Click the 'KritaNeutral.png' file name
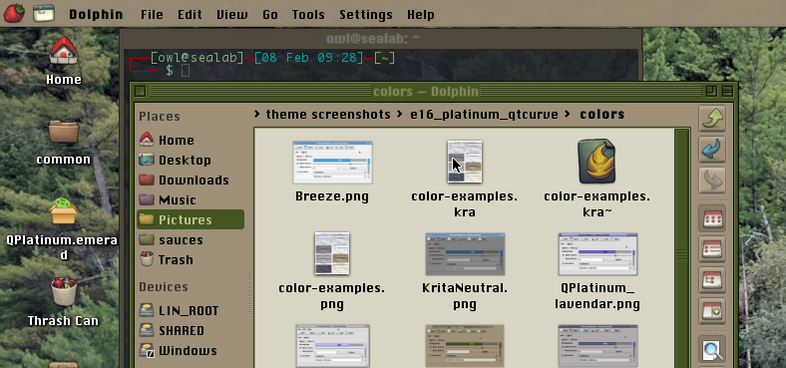The height and width of the screenshot is (368, 786). click(x=465, y=296)
